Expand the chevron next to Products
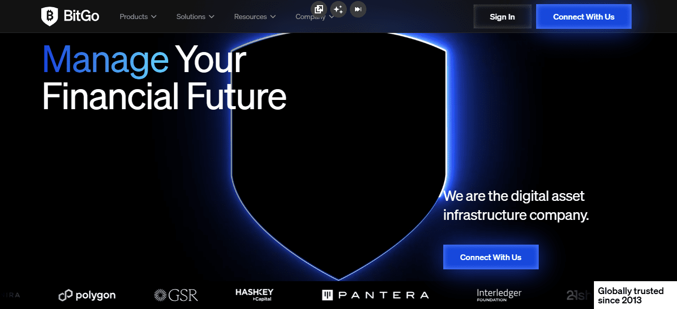This screenshot has width=677, height=309. [x=153, y=16]
